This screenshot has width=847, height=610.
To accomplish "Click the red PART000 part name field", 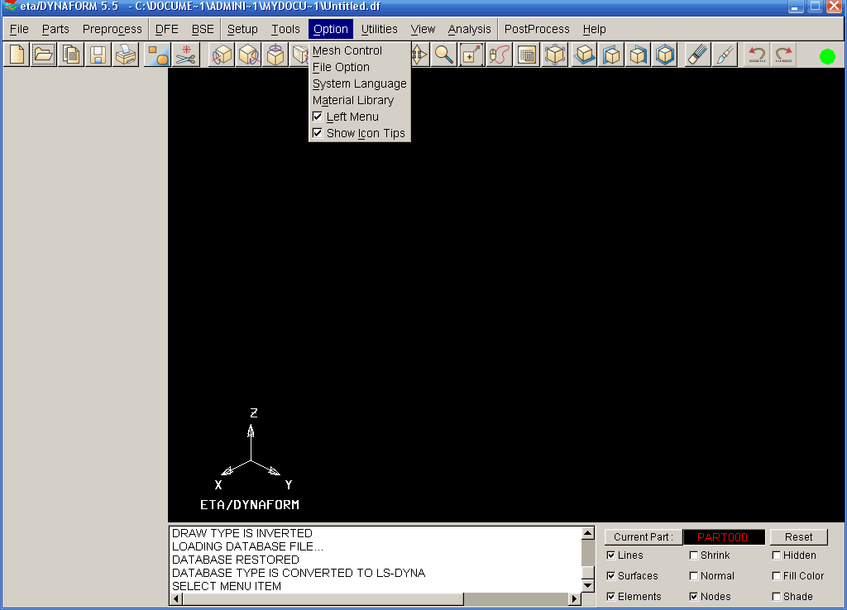I will click(x=724, y=537).
